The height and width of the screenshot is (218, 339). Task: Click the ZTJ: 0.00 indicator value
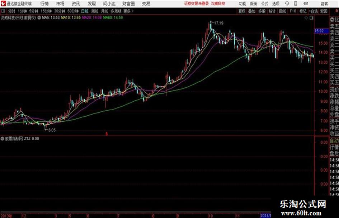pos(32,139)
